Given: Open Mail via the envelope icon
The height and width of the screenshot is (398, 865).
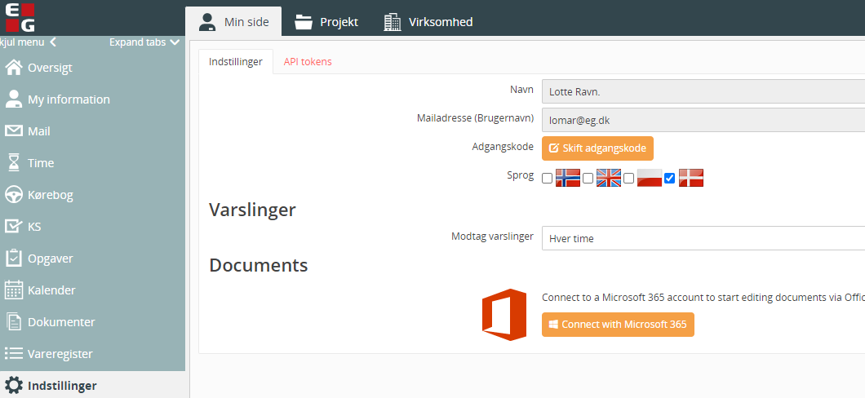Looking at the screenshot, I should pos(14,131).
